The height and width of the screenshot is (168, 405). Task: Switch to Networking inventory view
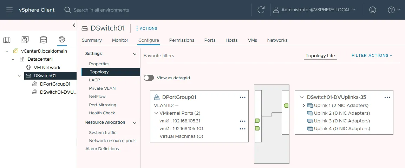[x=62, y=40]
